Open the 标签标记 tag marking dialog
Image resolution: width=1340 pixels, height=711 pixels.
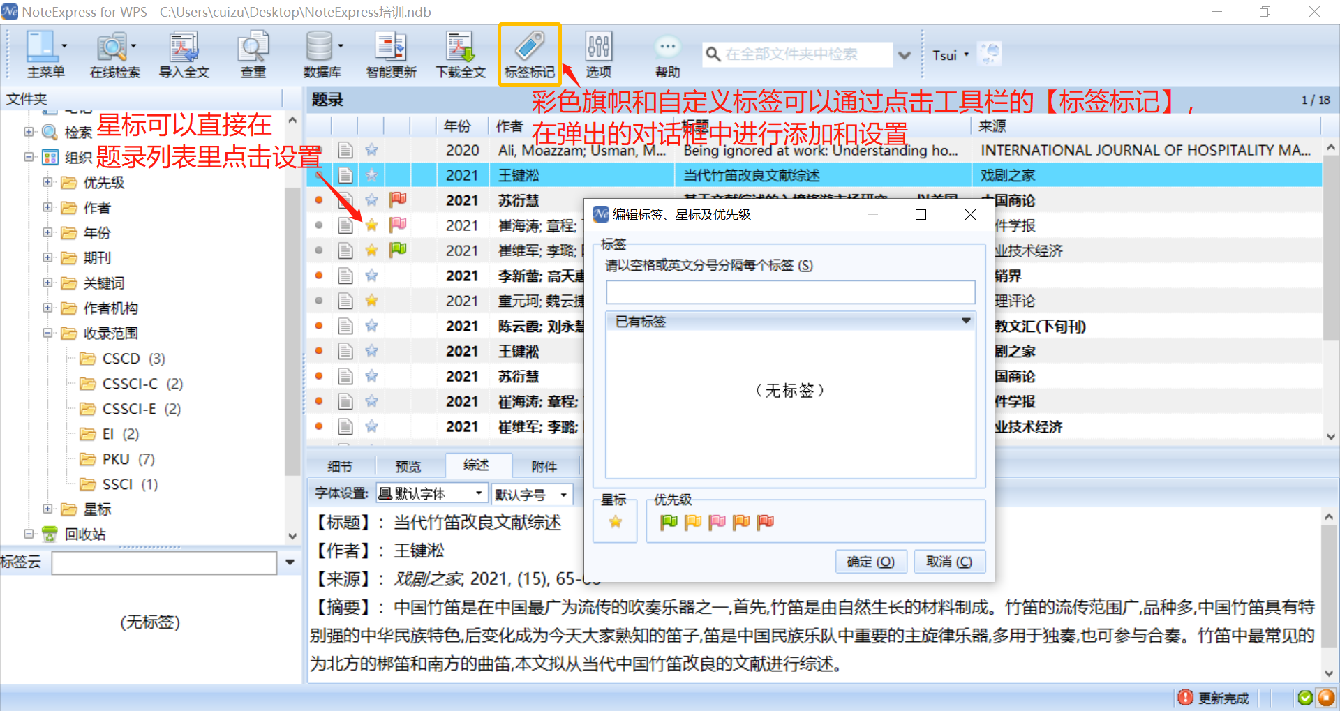(x=528, y=52)
